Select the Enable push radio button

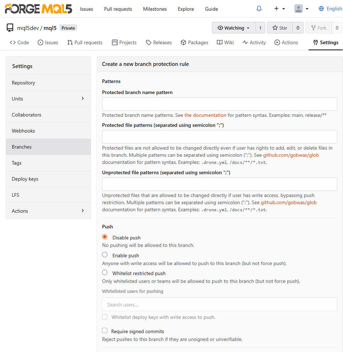tap(104, 255)
